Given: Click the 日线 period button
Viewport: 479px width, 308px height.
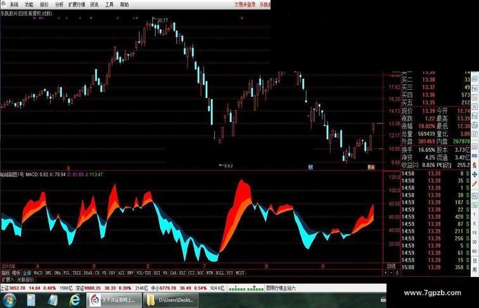Looking at the screenshot, I should point(392,266).
